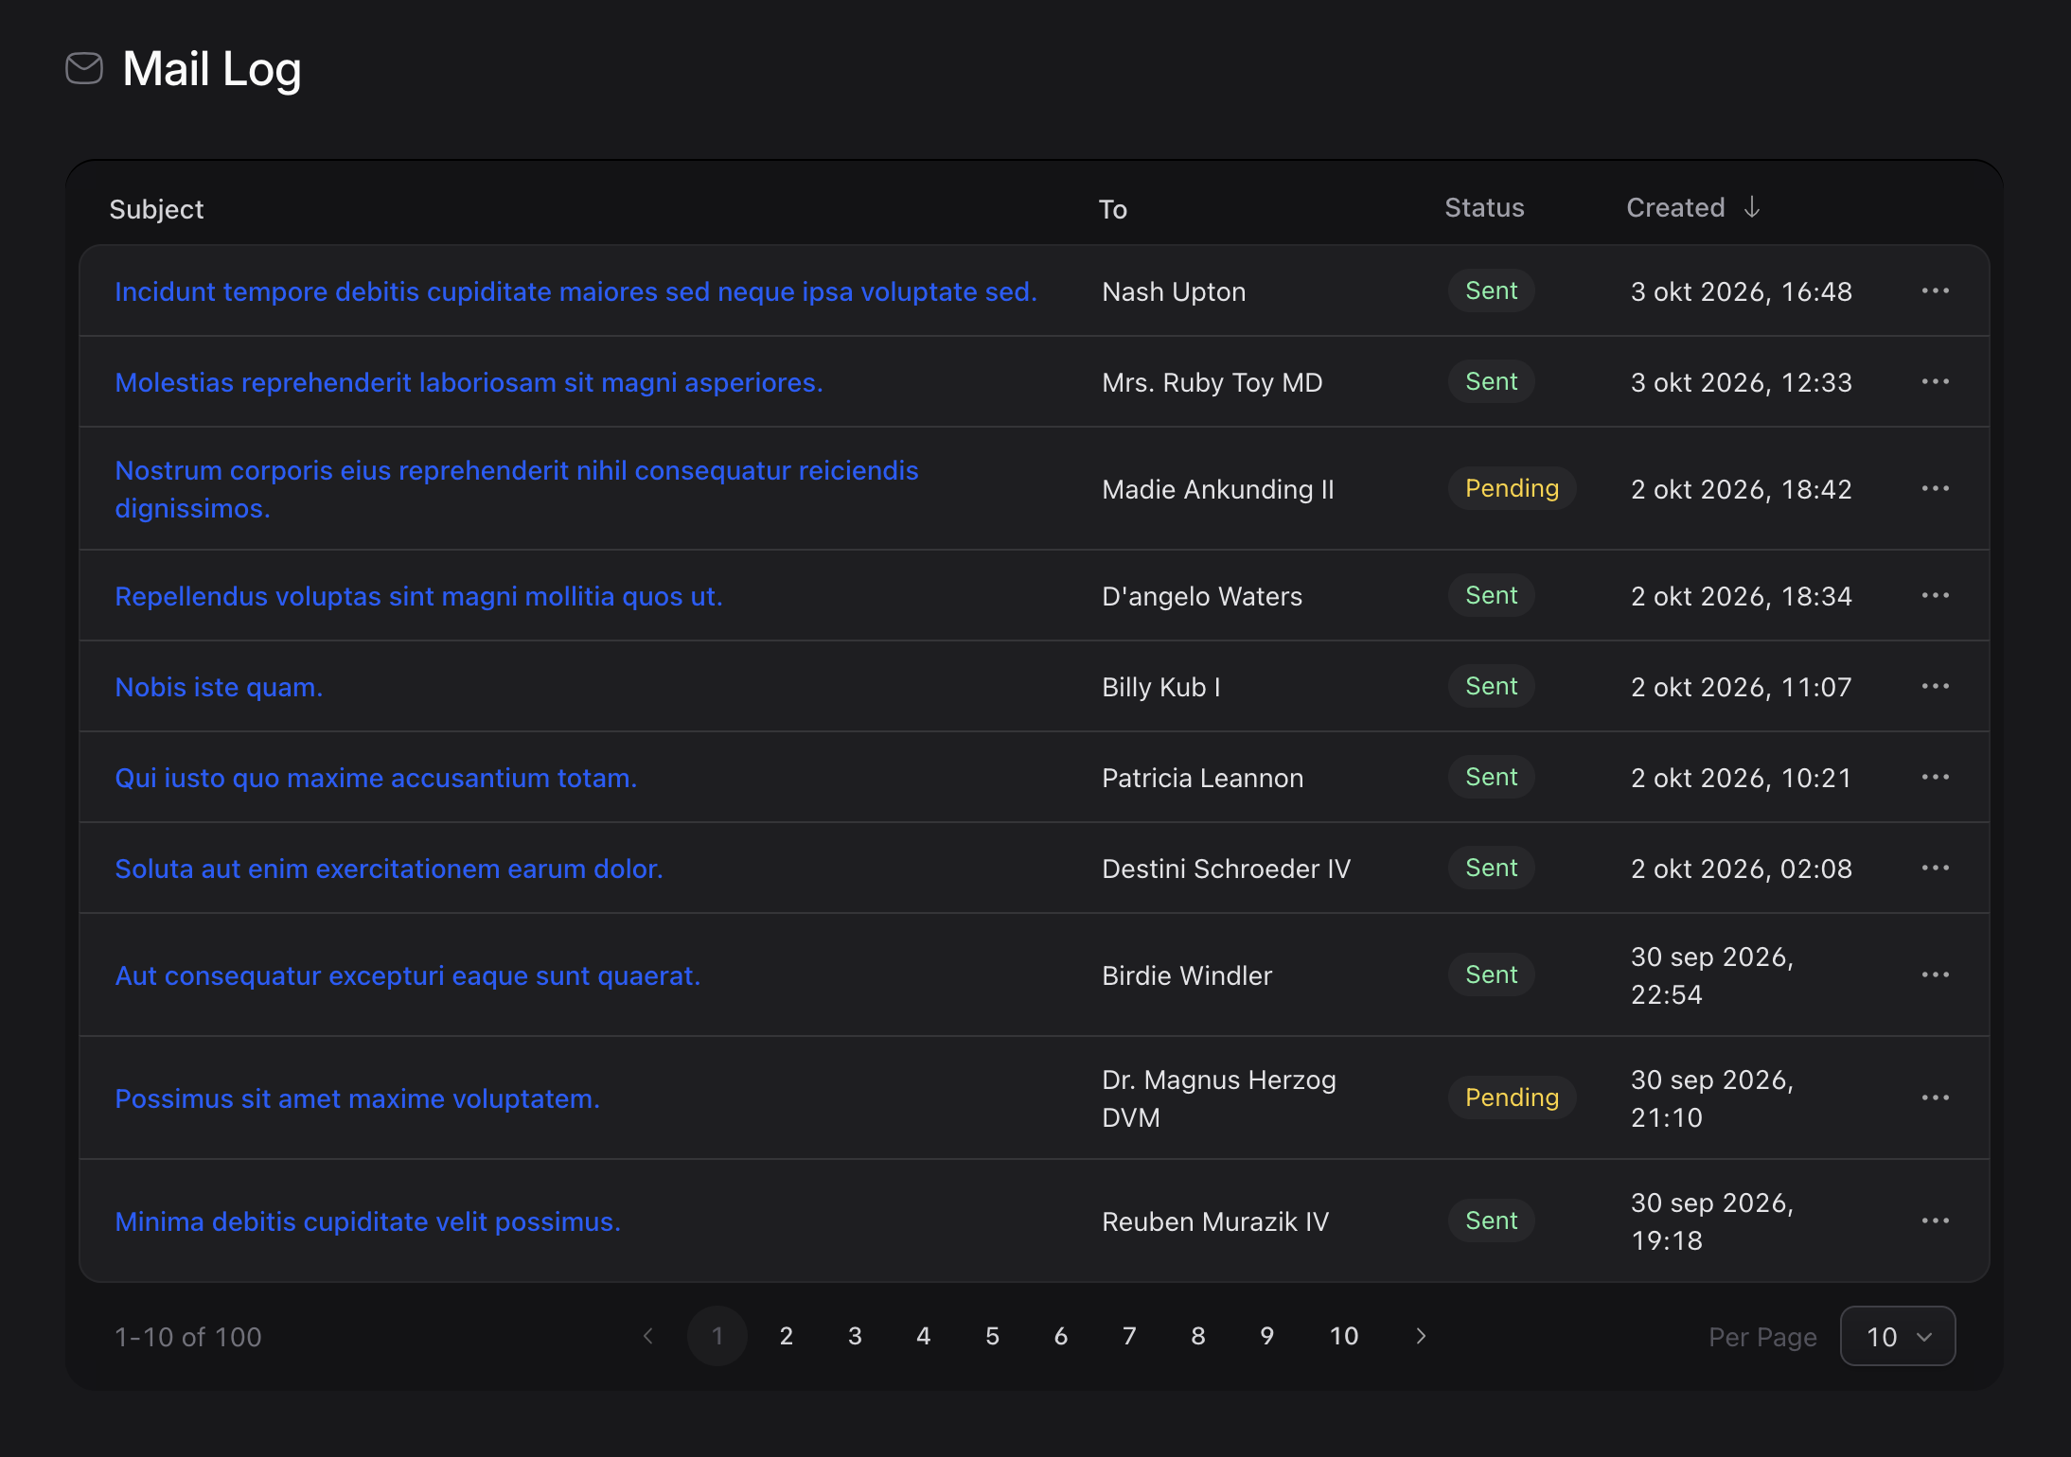Open 'Soluta aut enim exercitationem' mail link
This screenshot has height=1457, width=2071.
[x=389, y=869]
